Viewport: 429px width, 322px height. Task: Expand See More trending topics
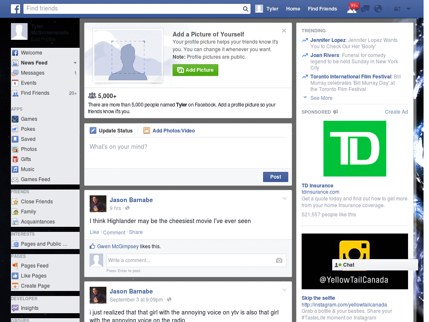click(x=321, y=98)
